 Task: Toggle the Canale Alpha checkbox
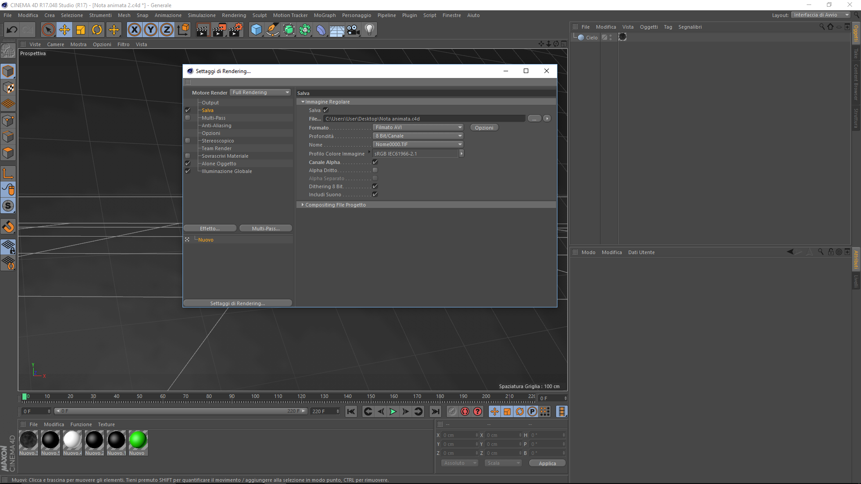click(375, 162)
